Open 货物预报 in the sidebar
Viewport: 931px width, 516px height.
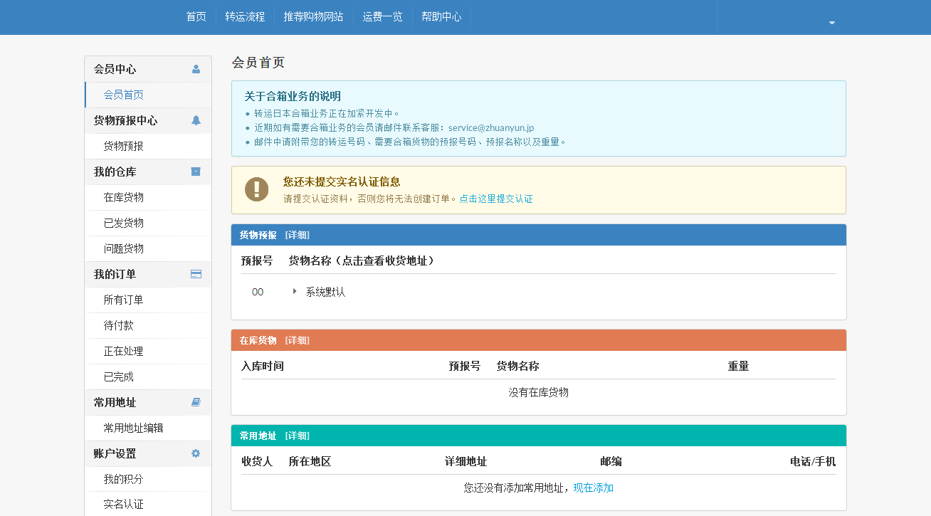[148, 146]
